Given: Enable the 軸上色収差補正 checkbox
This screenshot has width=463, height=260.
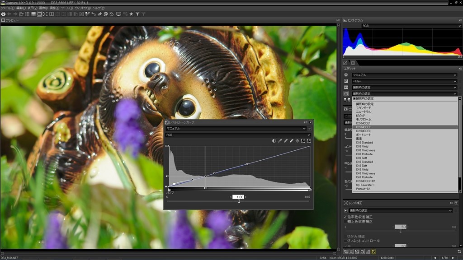Looking at the screenshot, I should point(345,222).
